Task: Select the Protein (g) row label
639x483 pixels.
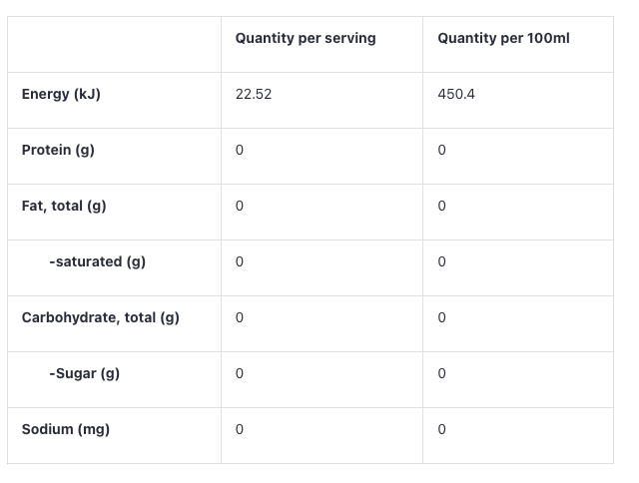Action: (59, 151)
